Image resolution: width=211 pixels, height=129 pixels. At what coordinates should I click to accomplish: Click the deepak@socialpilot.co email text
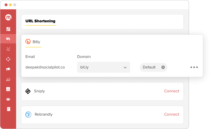click(x=45, y=67)
